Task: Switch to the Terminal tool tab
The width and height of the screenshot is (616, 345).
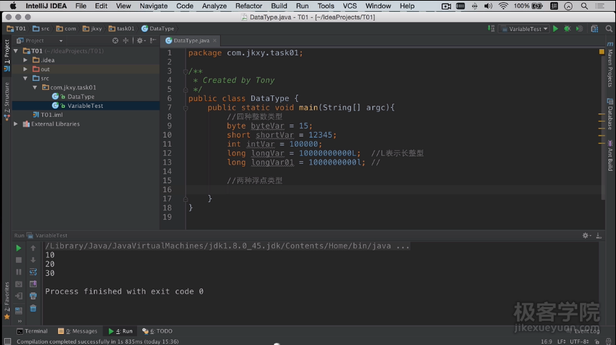Action: (32, 331)
